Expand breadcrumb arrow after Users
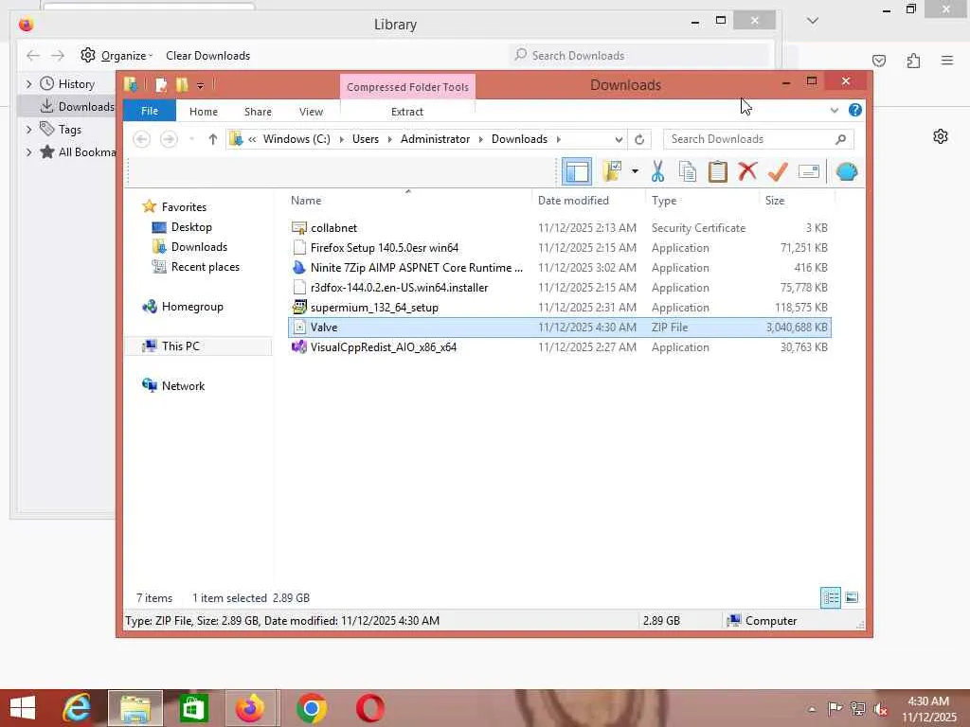The width and height of the screenshot is (970, 727). coord(389,140)
